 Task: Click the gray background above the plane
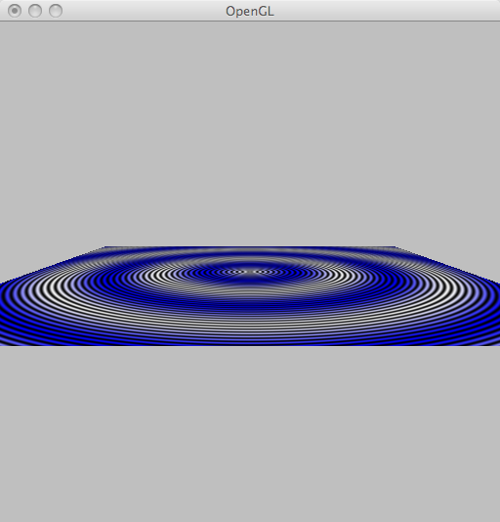click(x=250, y=133)
